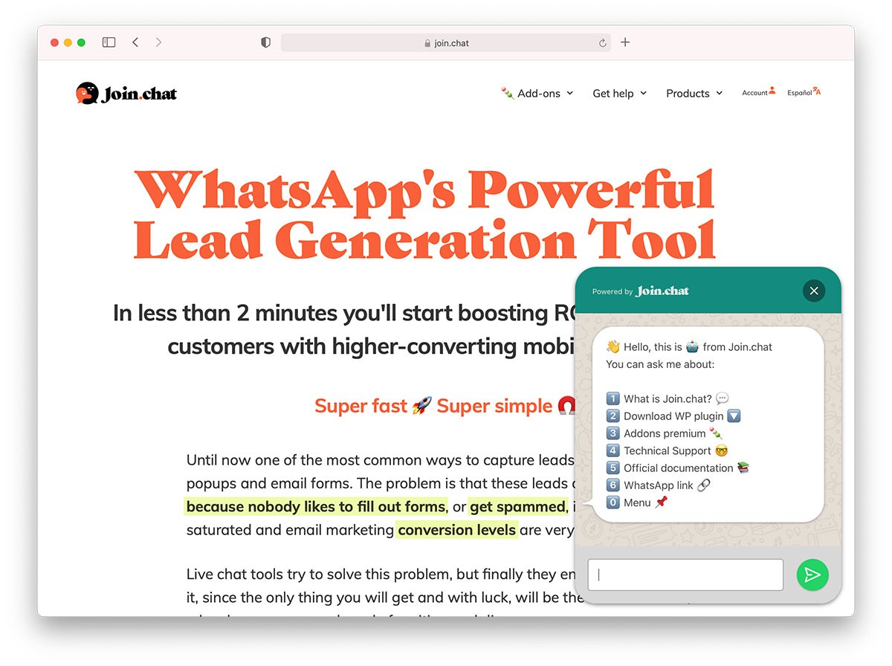Close the Join.chat widget with the X
The image size is (892, 666).
click(814, 291)
